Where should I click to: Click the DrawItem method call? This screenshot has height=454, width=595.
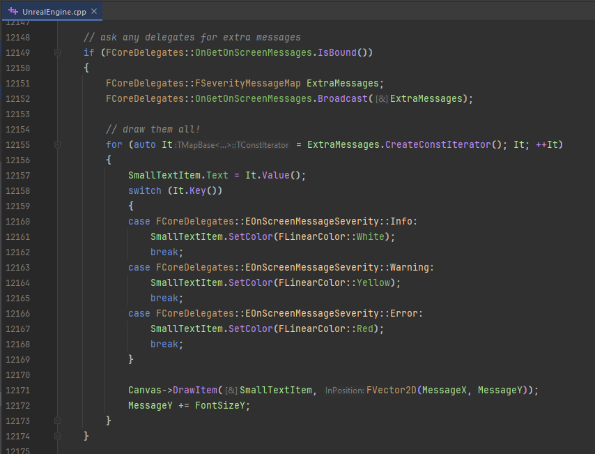pyautogui.click(x=195, y=390)
